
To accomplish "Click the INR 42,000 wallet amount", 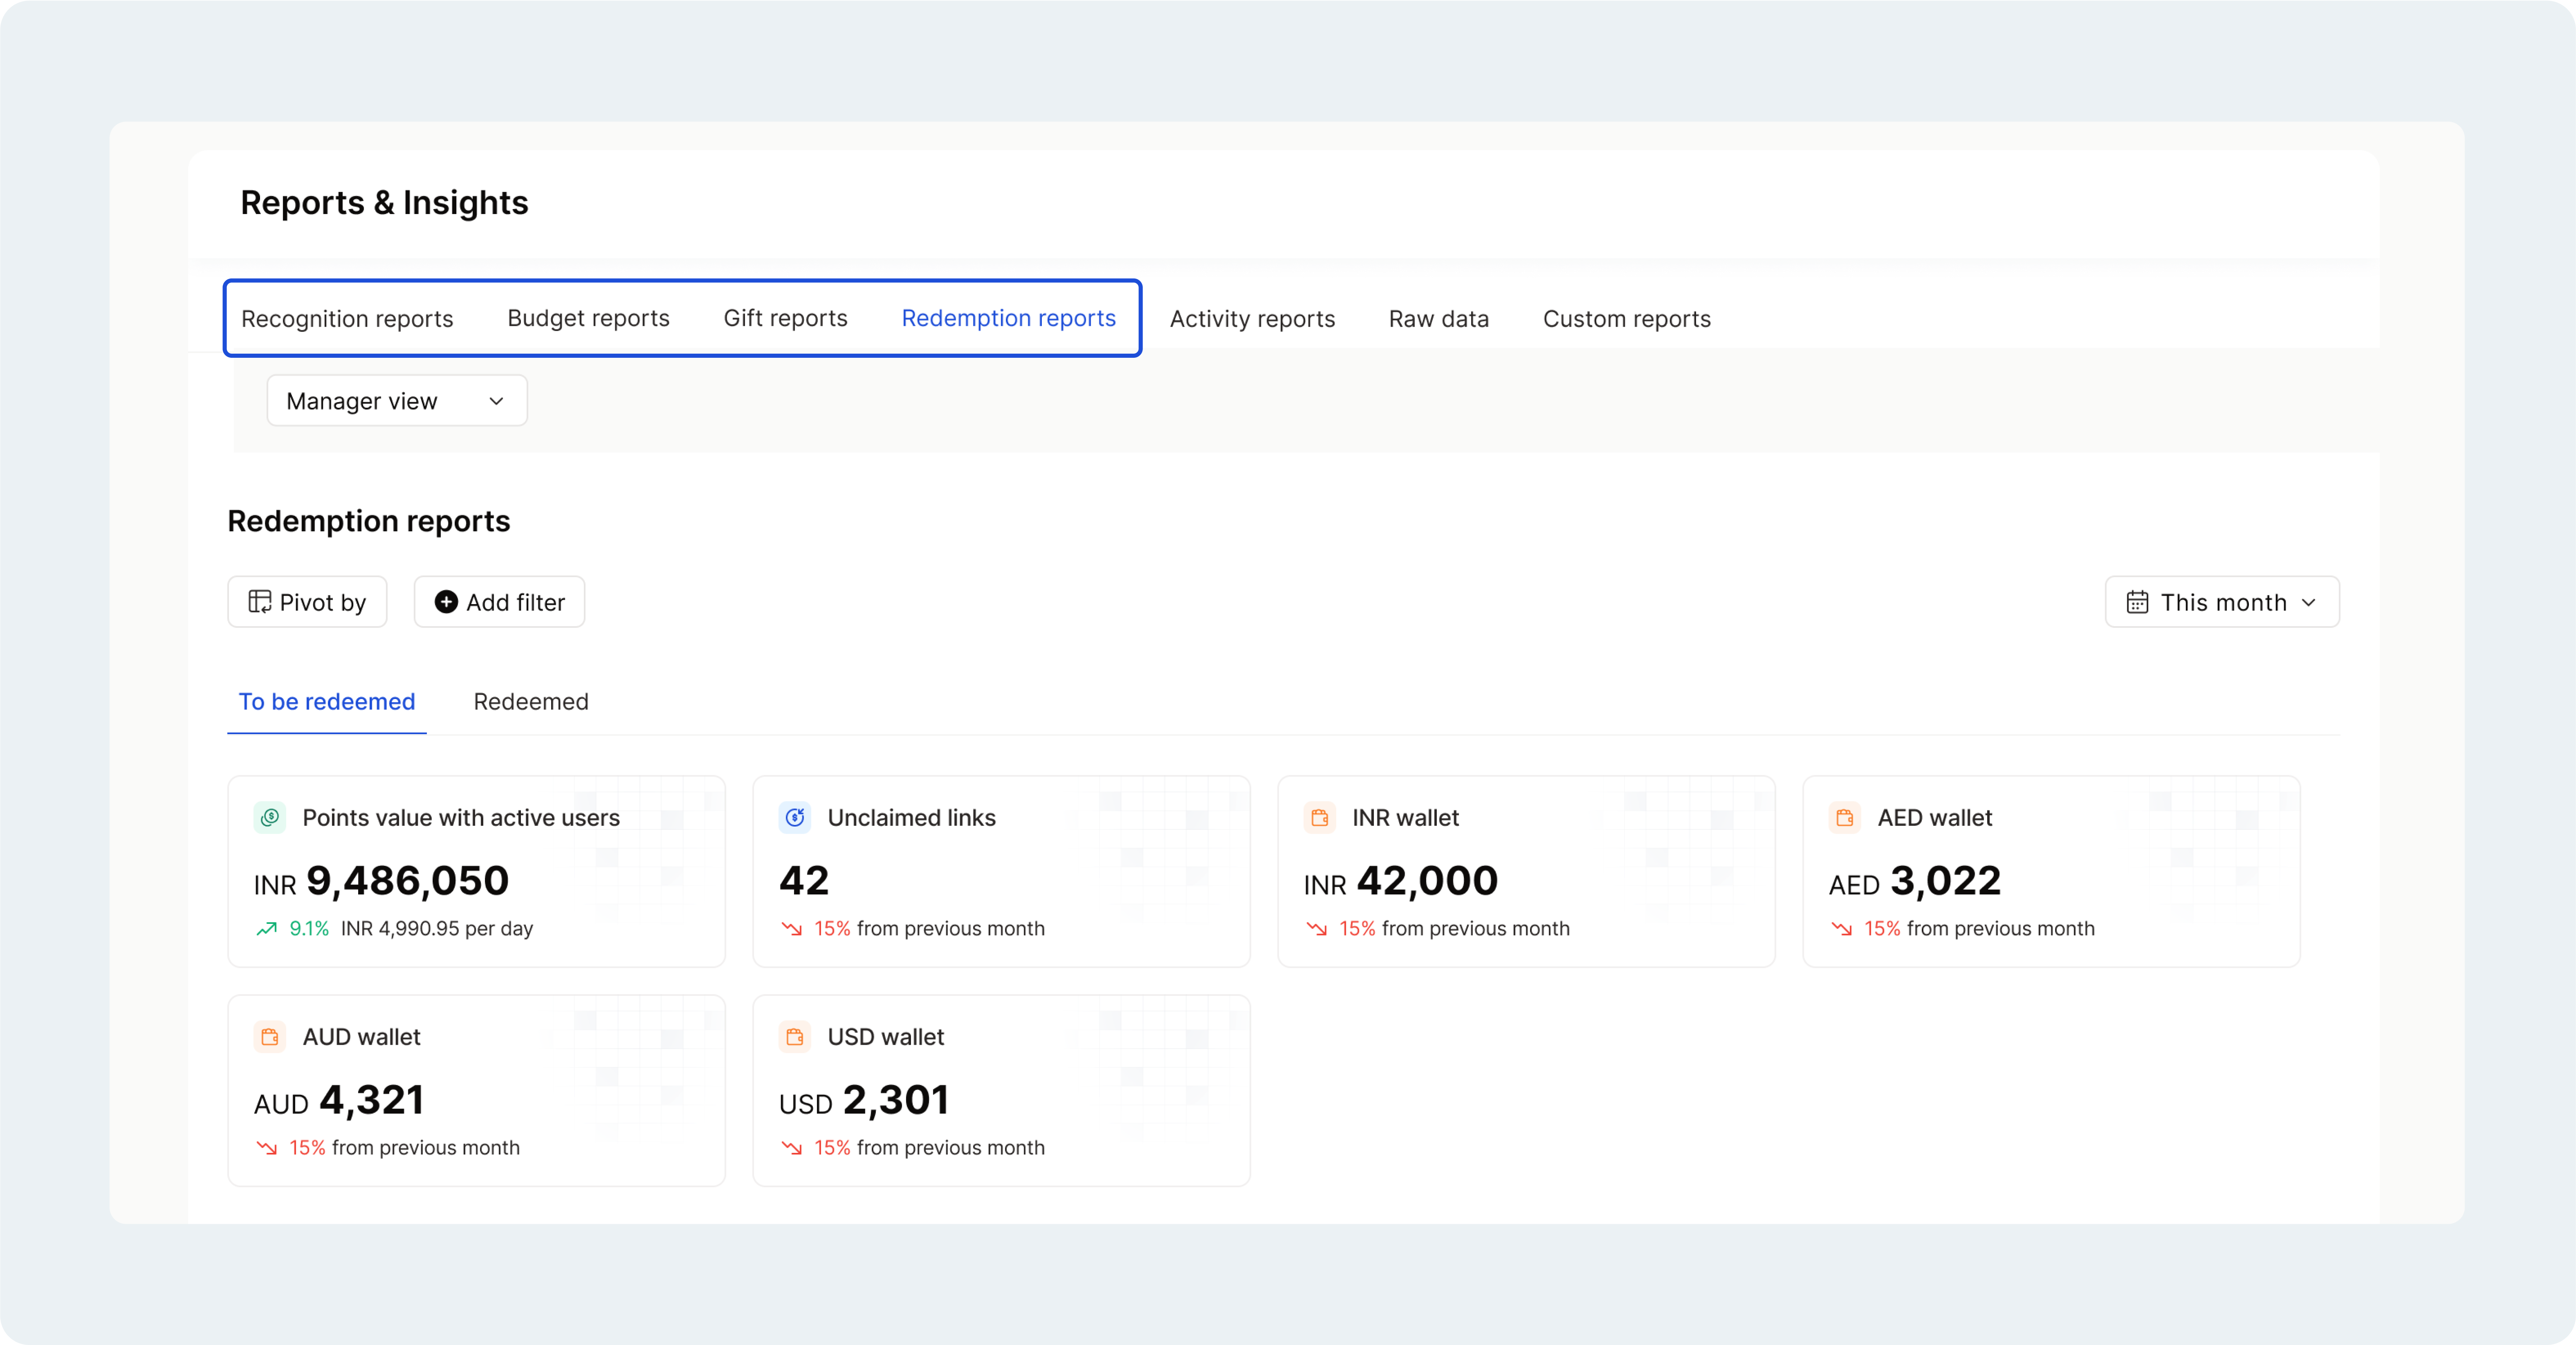I will click(1401, 881).
